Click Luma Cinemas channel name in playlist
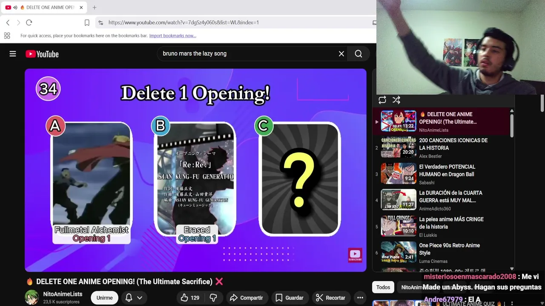Screen dimensions: 545x306 point(433,261)
